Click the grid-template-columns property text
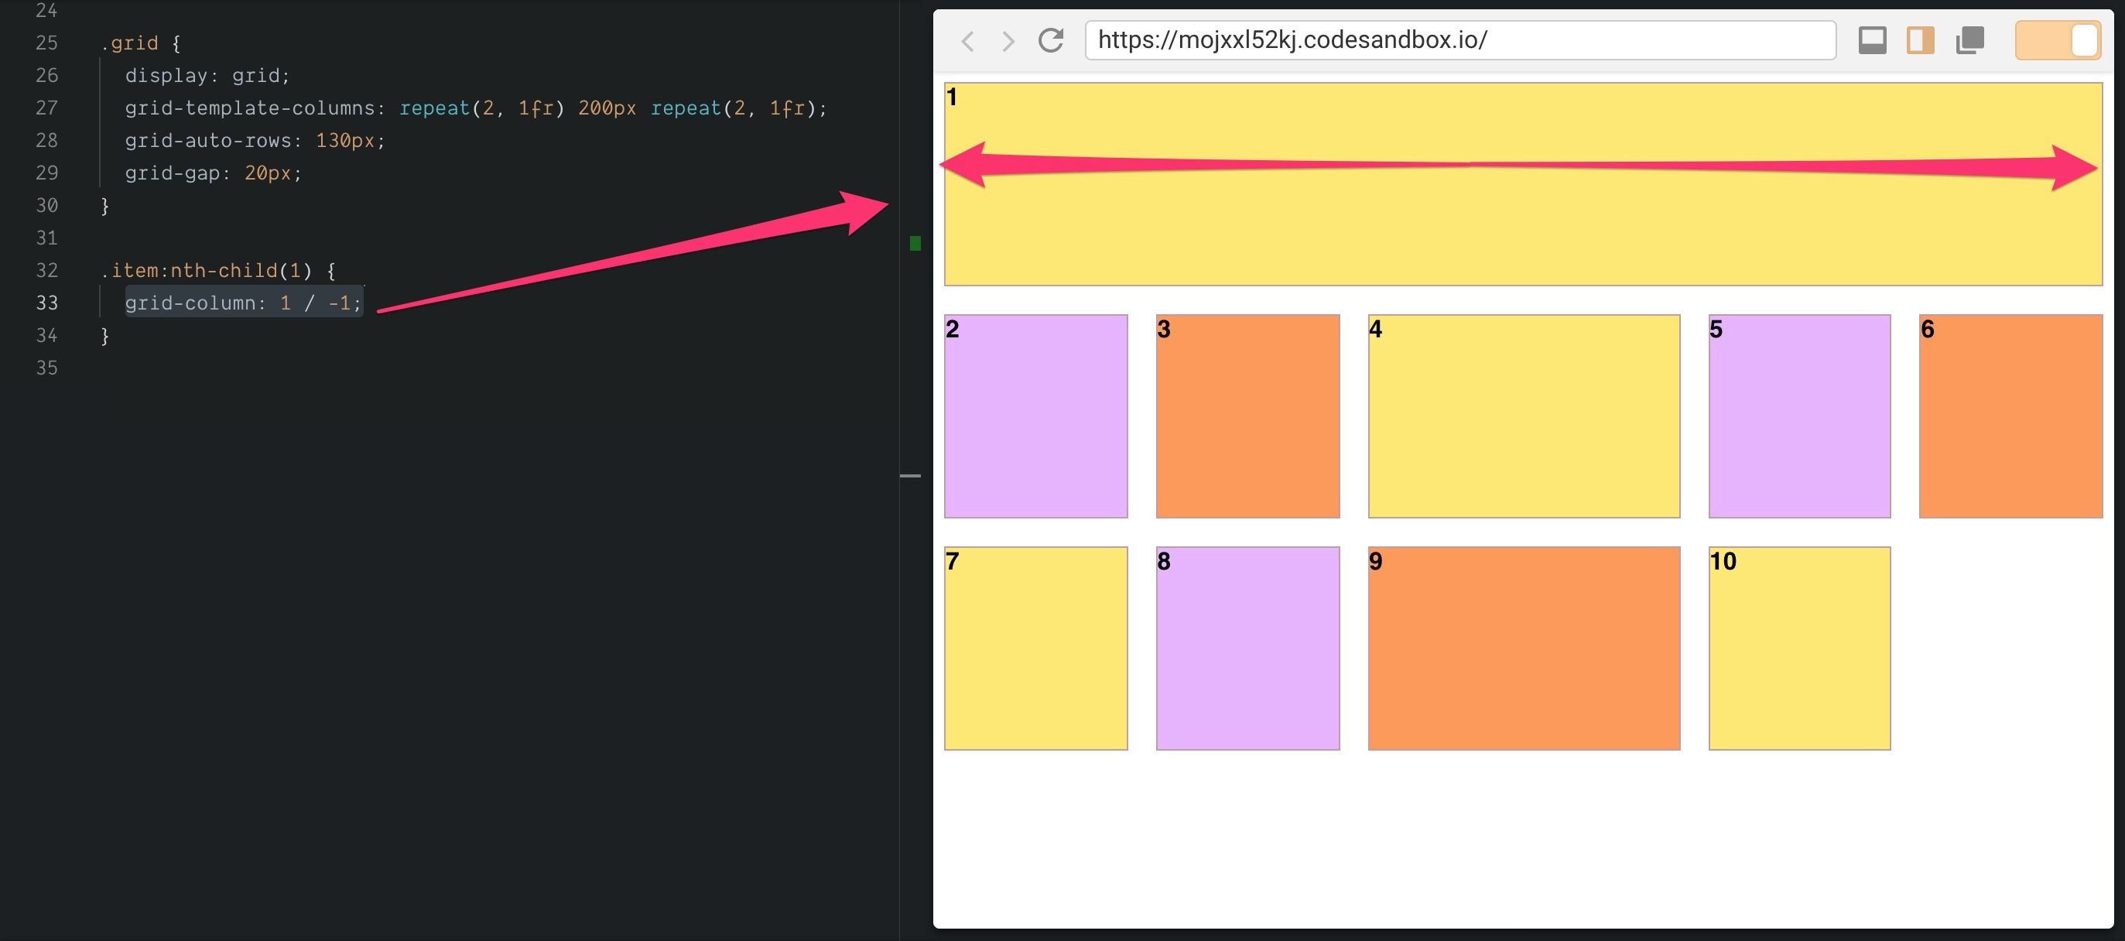 [249, 108]
